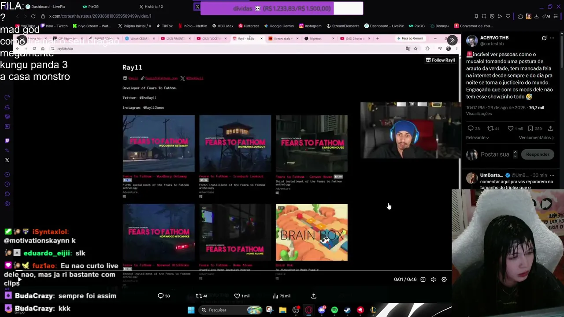Collapse the tweet side panel with double-arrow
The image size is (564, 317).
[452, 40]
